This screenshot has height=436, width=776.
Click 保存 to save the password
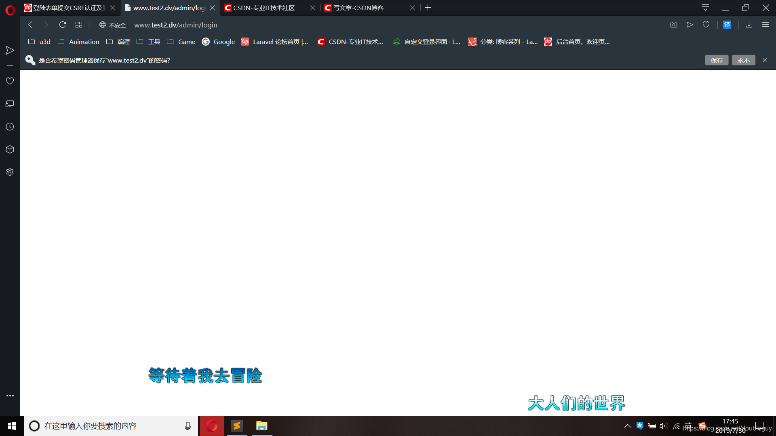[717, 60]
